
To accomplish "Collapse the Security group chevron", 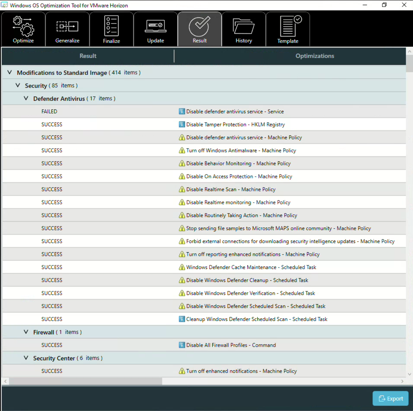I will click(x=18, y=85).
